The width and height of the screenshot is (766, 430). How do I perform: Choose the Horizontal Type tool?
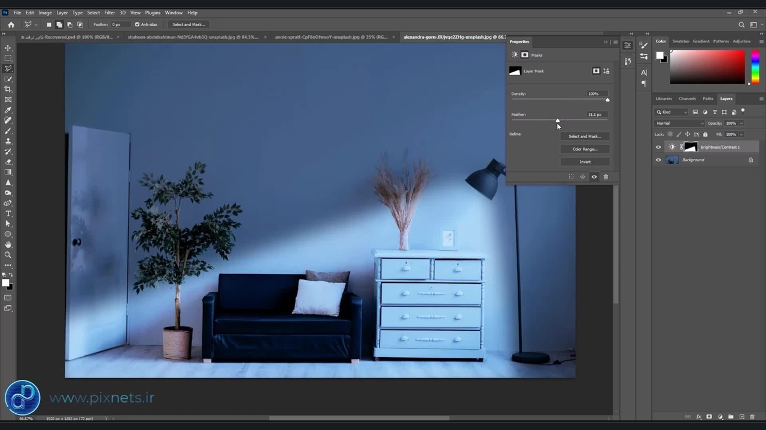[x=8, y=213]
